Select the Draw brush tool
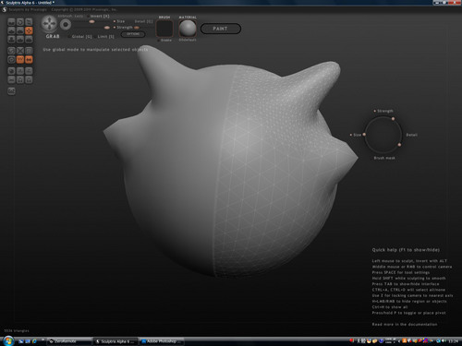Image resolution: width=462 pixels, height=346 pixels. [11, 30]
